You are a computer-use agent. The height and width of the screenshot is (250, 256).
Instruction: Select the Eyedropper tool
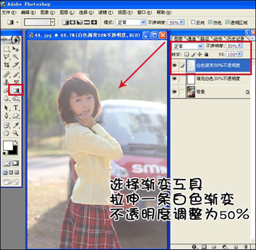pos(15,125)
